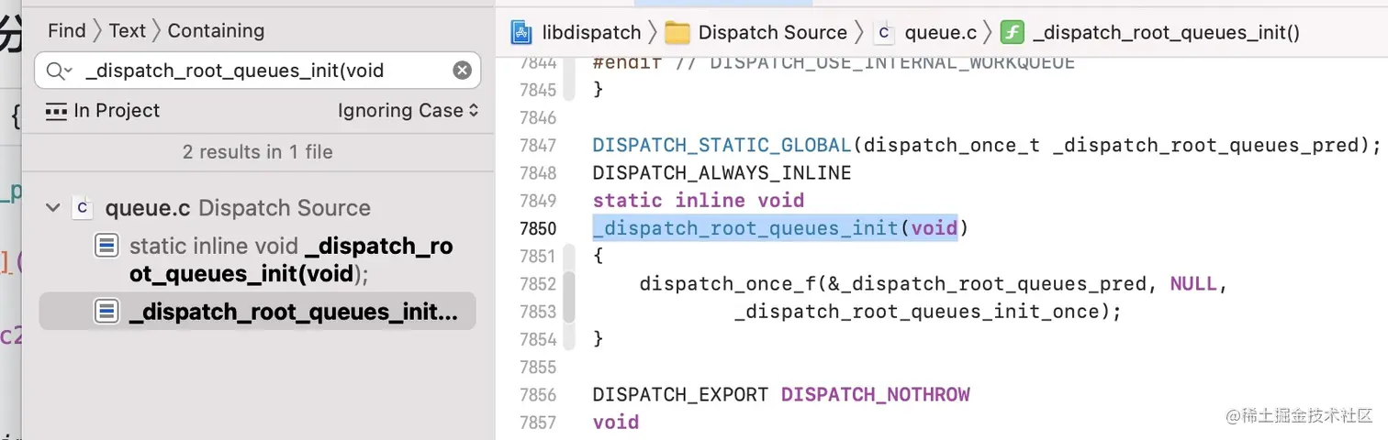
Task: Change the Text search type
Action: click(x=127, y=30)
